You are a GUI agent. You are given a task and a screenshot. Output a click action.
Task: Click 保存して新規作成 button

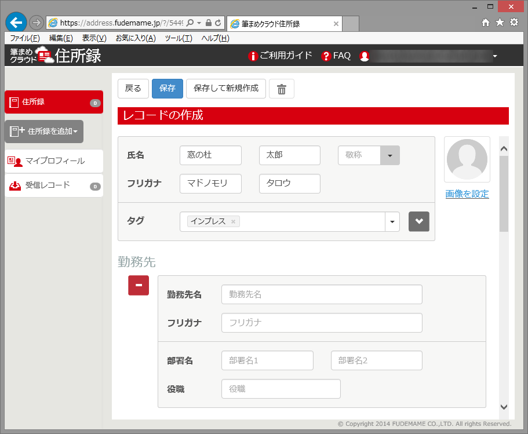tap(226, 89)
